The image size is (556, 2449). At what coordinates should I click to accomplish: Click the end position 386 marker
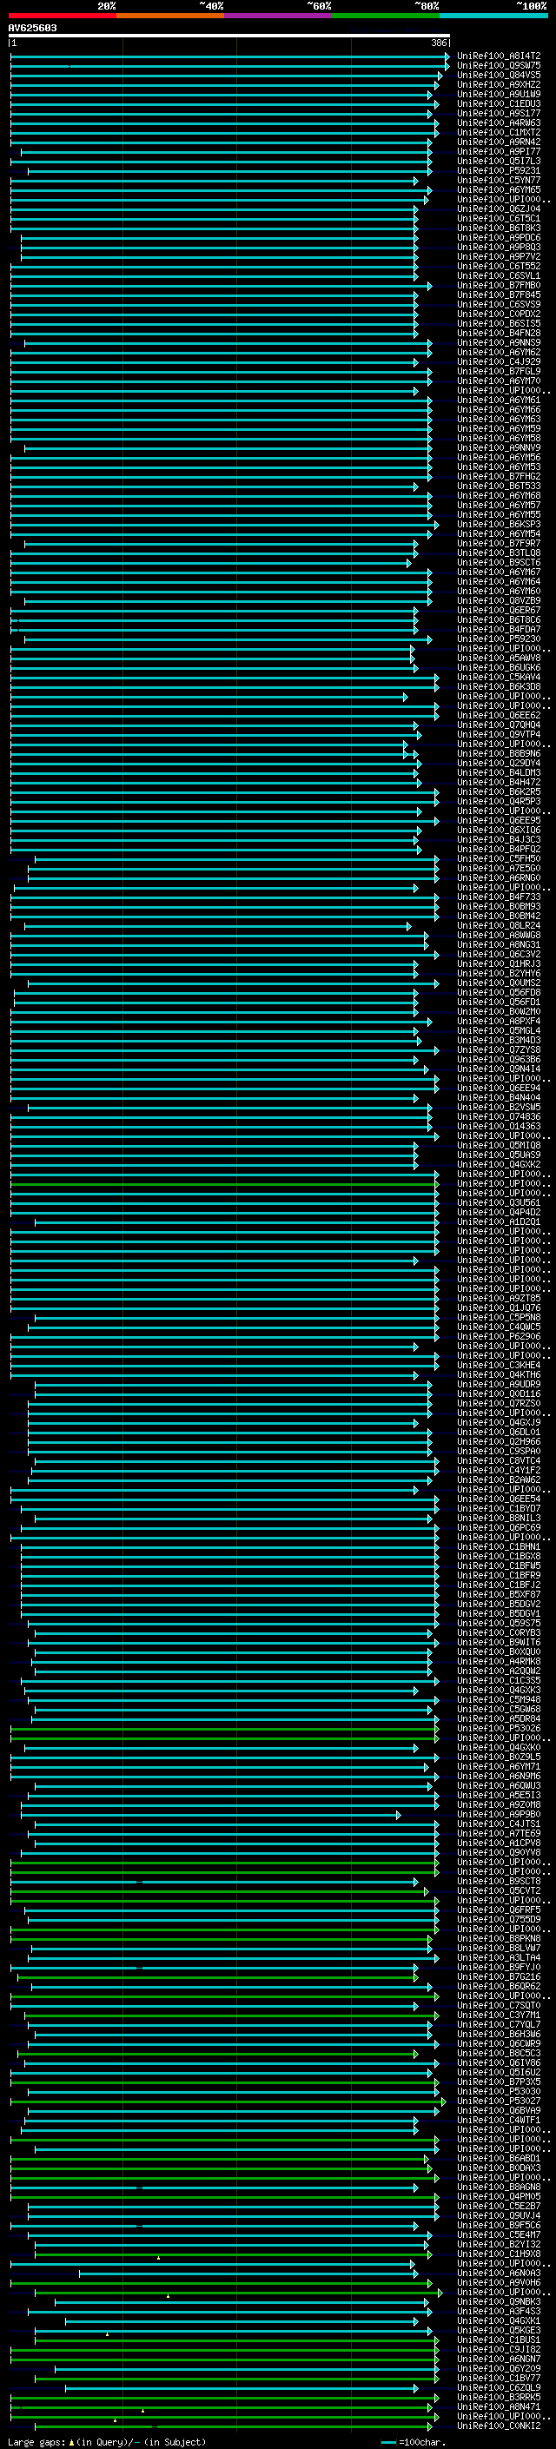[x=439, y=43]
